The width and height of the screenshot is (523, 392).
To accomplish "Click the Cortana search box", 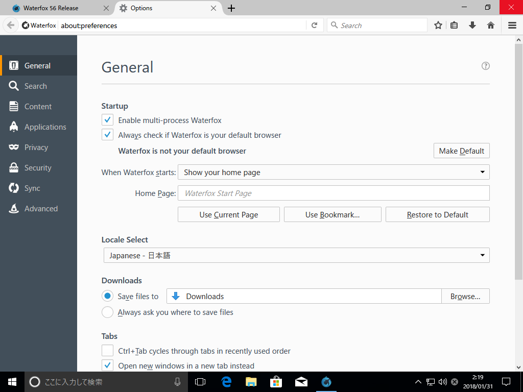I will pos(106,382).
